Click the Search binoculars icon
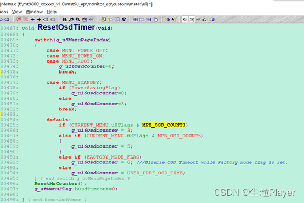Image resolution: width=304 pixels, height=203 pixels. (64, 19)
